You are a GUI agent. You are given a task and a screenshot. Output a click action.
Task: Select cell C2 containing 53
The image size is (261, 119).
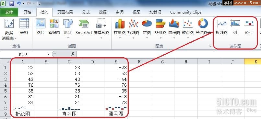[69, 73]
